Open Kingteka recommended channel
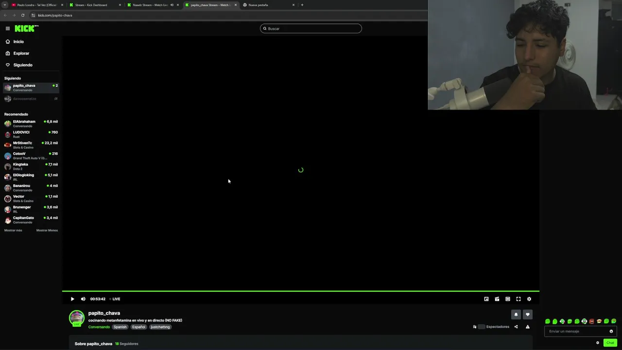 point(31,166)
